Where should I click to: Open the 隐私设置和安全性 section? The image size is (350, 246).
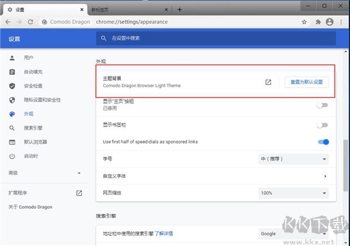[42, 100]
